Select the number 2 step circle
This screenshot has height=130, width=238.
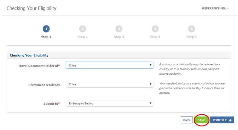[82, 29]
